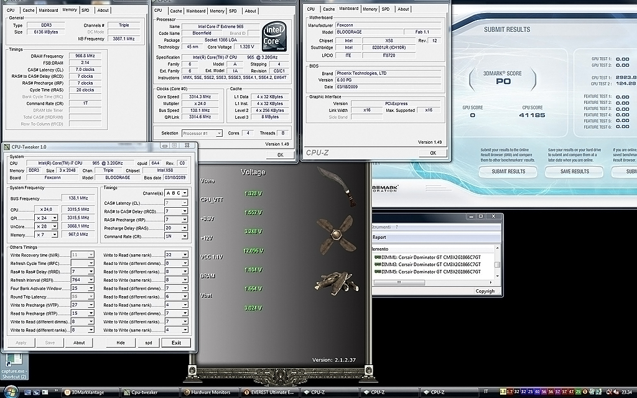Click the Exit button in CPU-Tweaker

click(x=176, y=343)
